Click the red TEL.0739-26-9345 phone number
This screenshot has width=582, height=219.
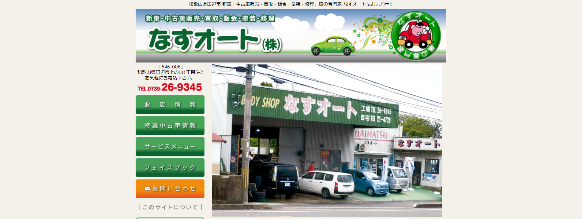pos(170,87)
